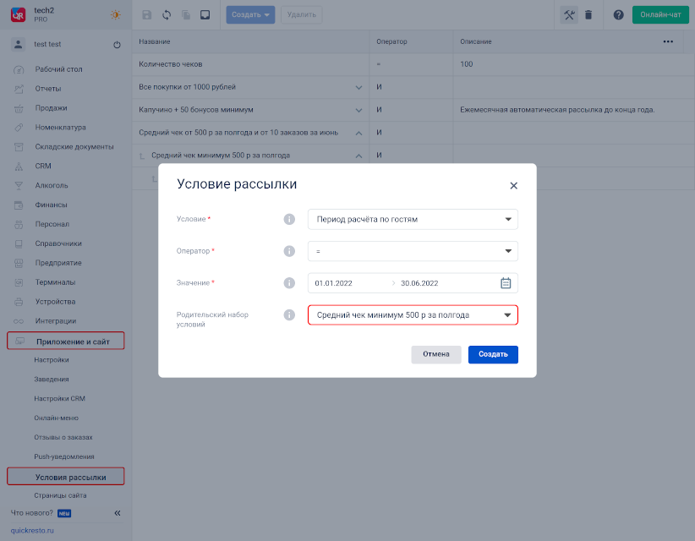Open Заведения submenu item
Viewport: 695px width, 541px height.
tap(52, 380)
